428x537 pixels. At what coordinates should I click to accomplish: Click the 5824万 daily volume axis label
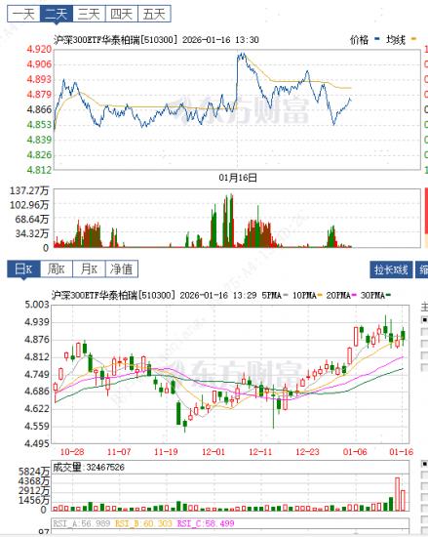point(34,472)
